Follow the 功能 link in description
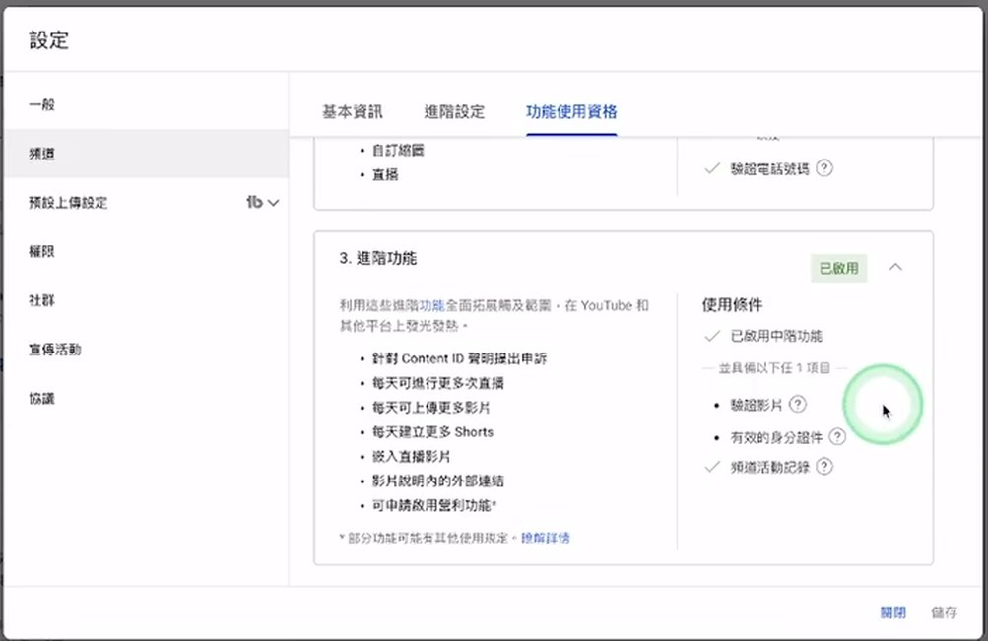Screen dimensions: 988x641 coord(432,305)
